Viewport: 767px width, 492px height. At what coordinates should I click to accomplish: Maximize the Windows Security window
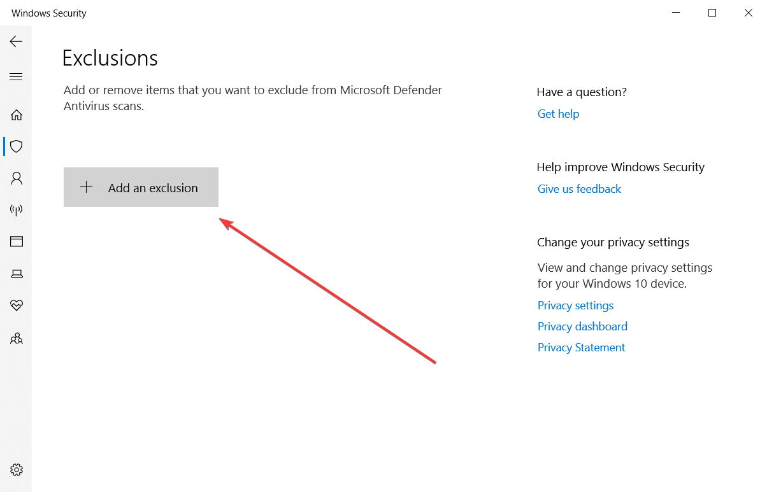(x=712, y=13)
